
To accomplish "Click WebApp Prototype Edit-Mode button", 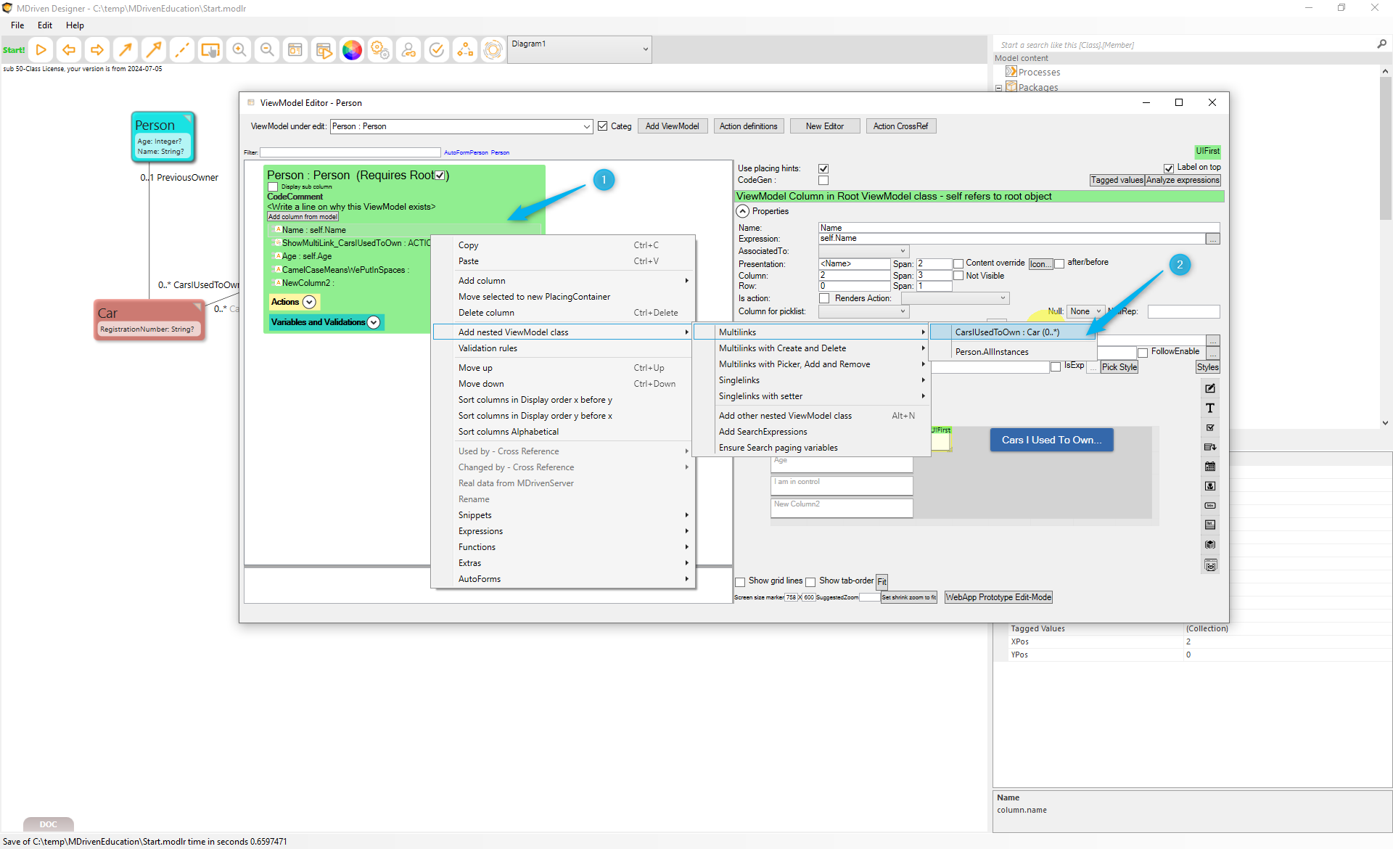I will [x=998, y=597].
